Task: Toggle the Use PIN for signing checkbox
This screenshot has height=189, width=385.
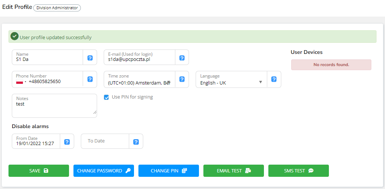Action: 106,97
